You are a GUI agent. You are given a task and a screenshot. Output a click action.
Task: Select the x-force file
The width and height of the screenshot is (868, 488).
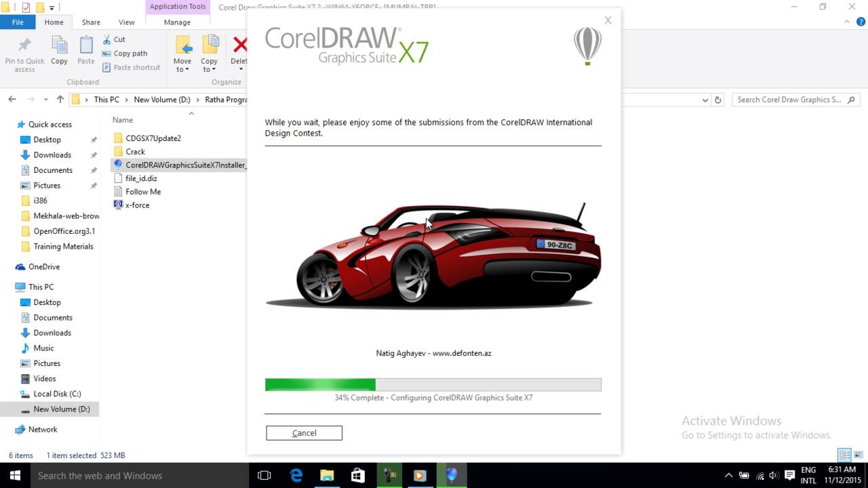point(137,205)
